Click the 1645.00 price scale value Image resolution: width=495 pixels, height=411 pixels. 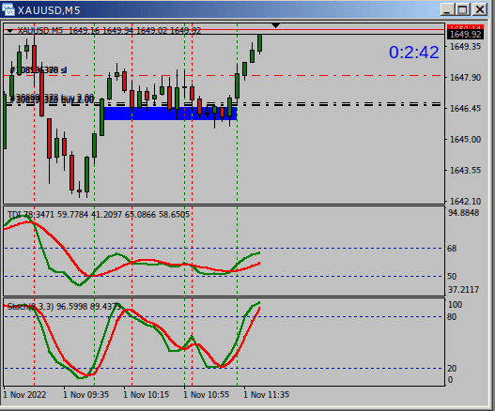(x=465, y=140)
